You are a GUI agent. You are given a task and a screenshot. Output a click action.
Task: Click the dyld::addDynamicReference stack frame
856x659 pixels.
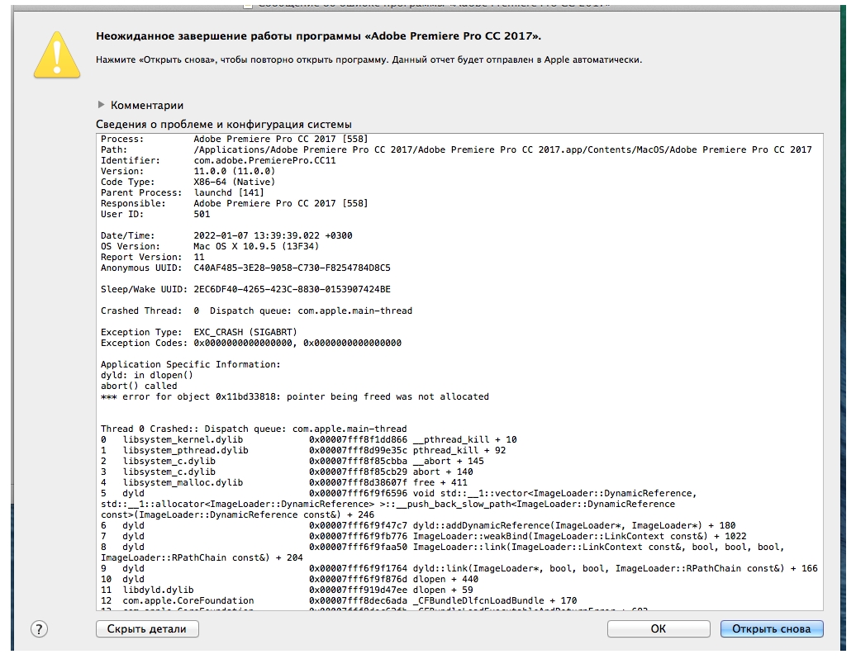pos(418,525)
